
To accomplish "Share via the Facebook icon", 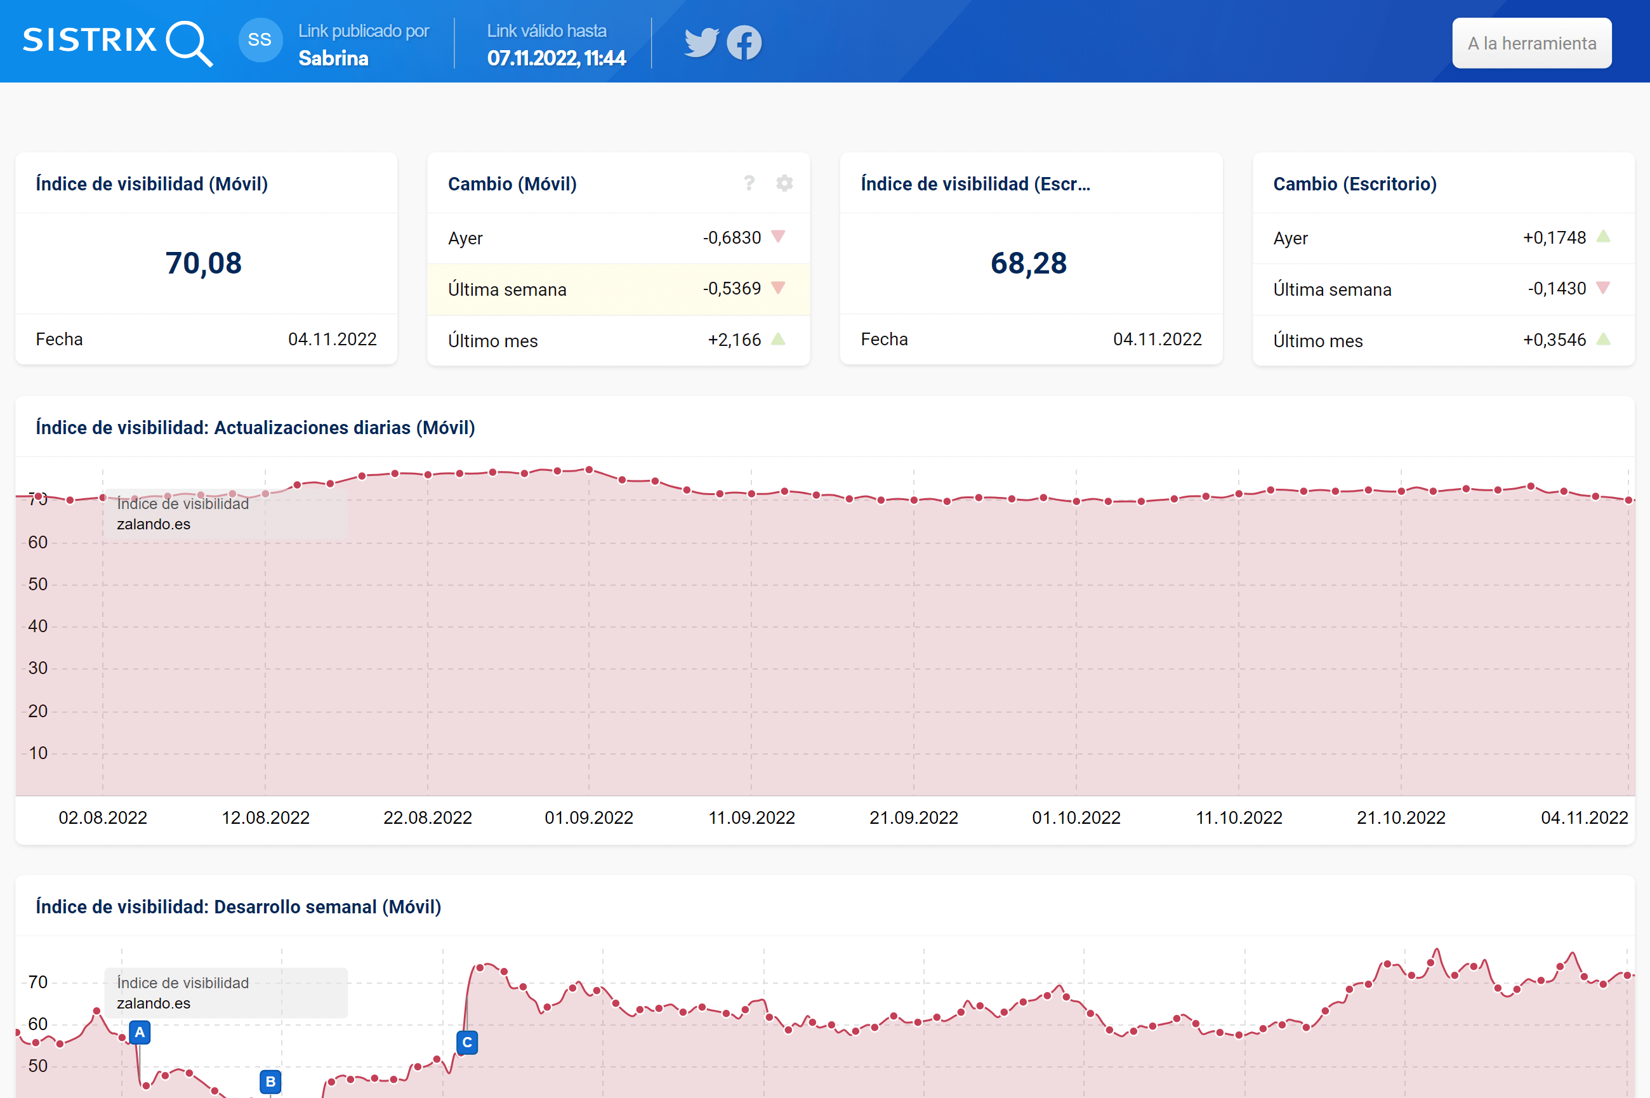I will [743, 43].
